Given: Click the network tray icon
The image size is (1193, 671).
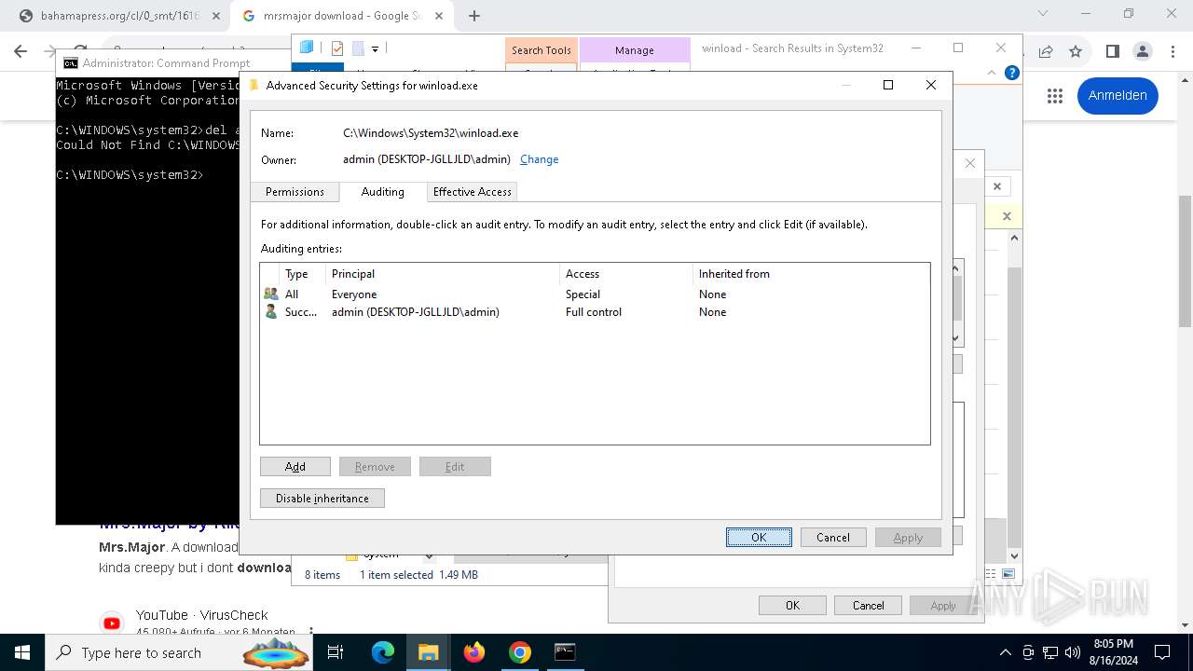Looking at the screenshot, I should [x=1050, y=652].
